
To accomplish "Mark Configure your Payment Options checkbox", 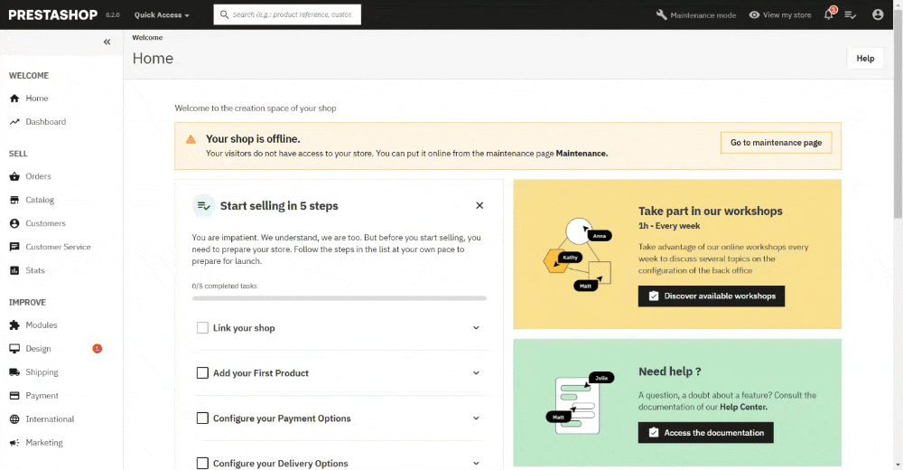I will [x=202, y=418].
